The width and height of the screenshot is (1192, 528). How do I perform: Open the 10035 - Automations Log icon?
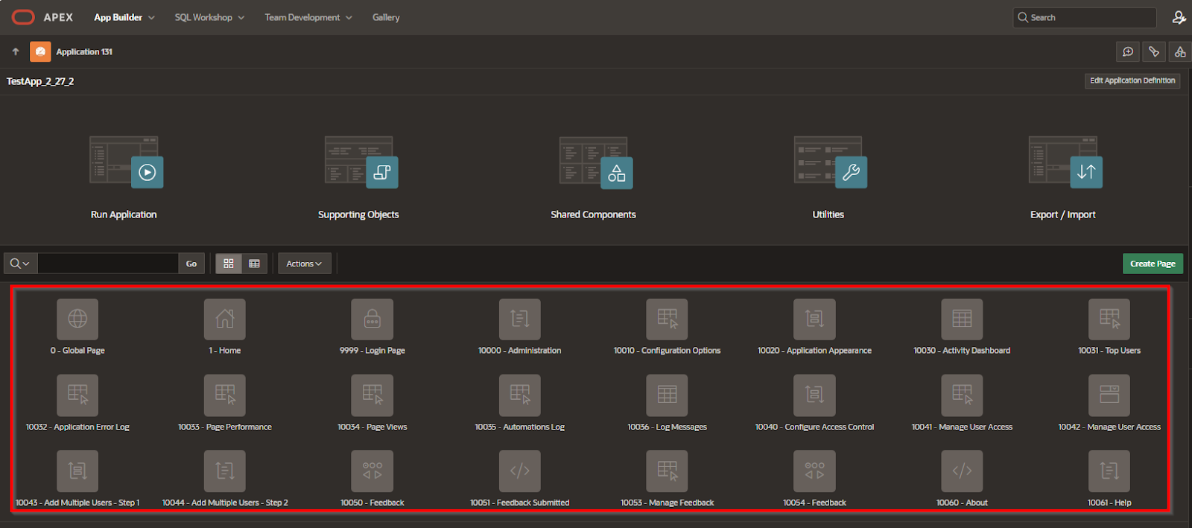pos(520,395)
